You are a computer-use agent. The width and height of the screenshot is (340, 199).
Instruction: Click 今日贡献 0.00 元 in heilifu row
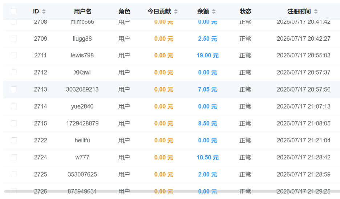[164, 140]
